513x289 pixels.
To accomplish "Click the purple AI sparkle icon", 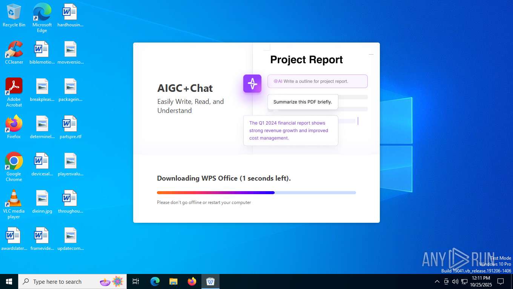I will [252, 84].
